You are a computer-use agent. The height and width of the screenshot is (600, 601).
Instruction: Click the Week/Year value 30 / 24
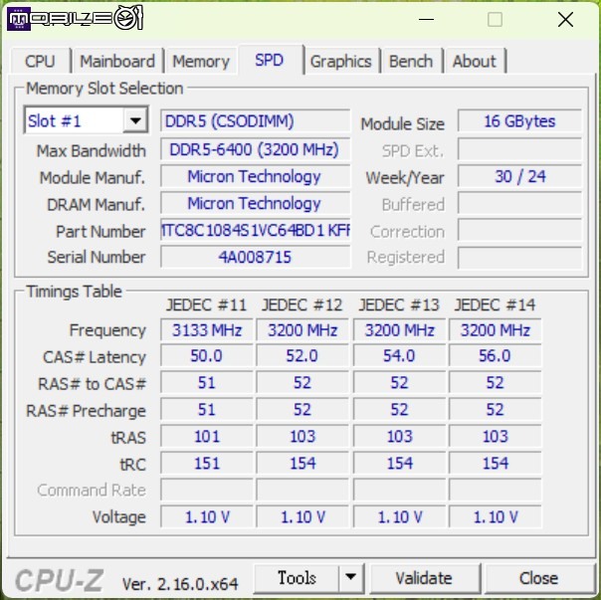[519, 177]
